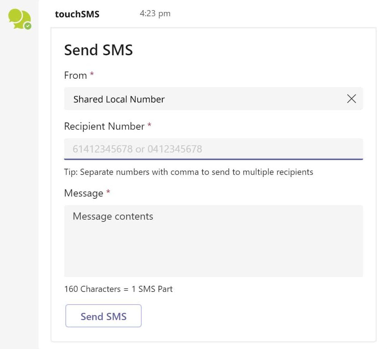Click the clear icon inside the sender selector
The image size is (387, 349).
click(x=351, y=99)
